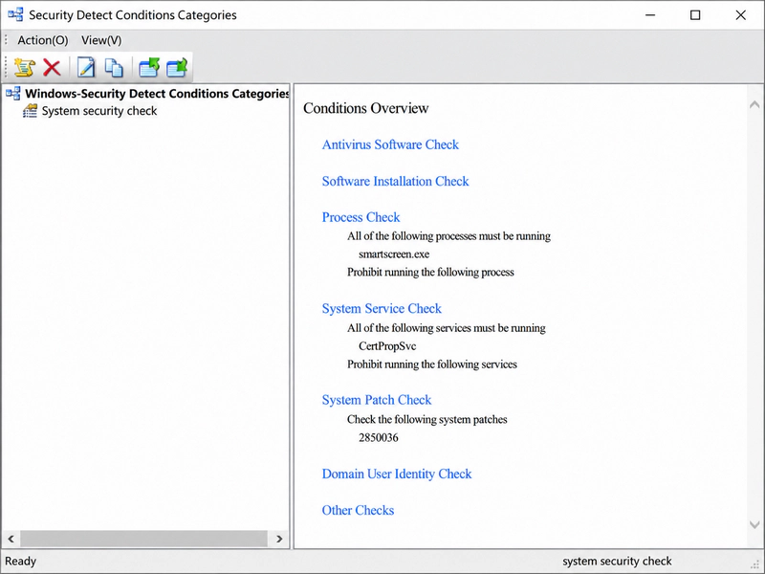Open the System Service Check link
This screenshot has height=574, width=765.
click(382, 308)
